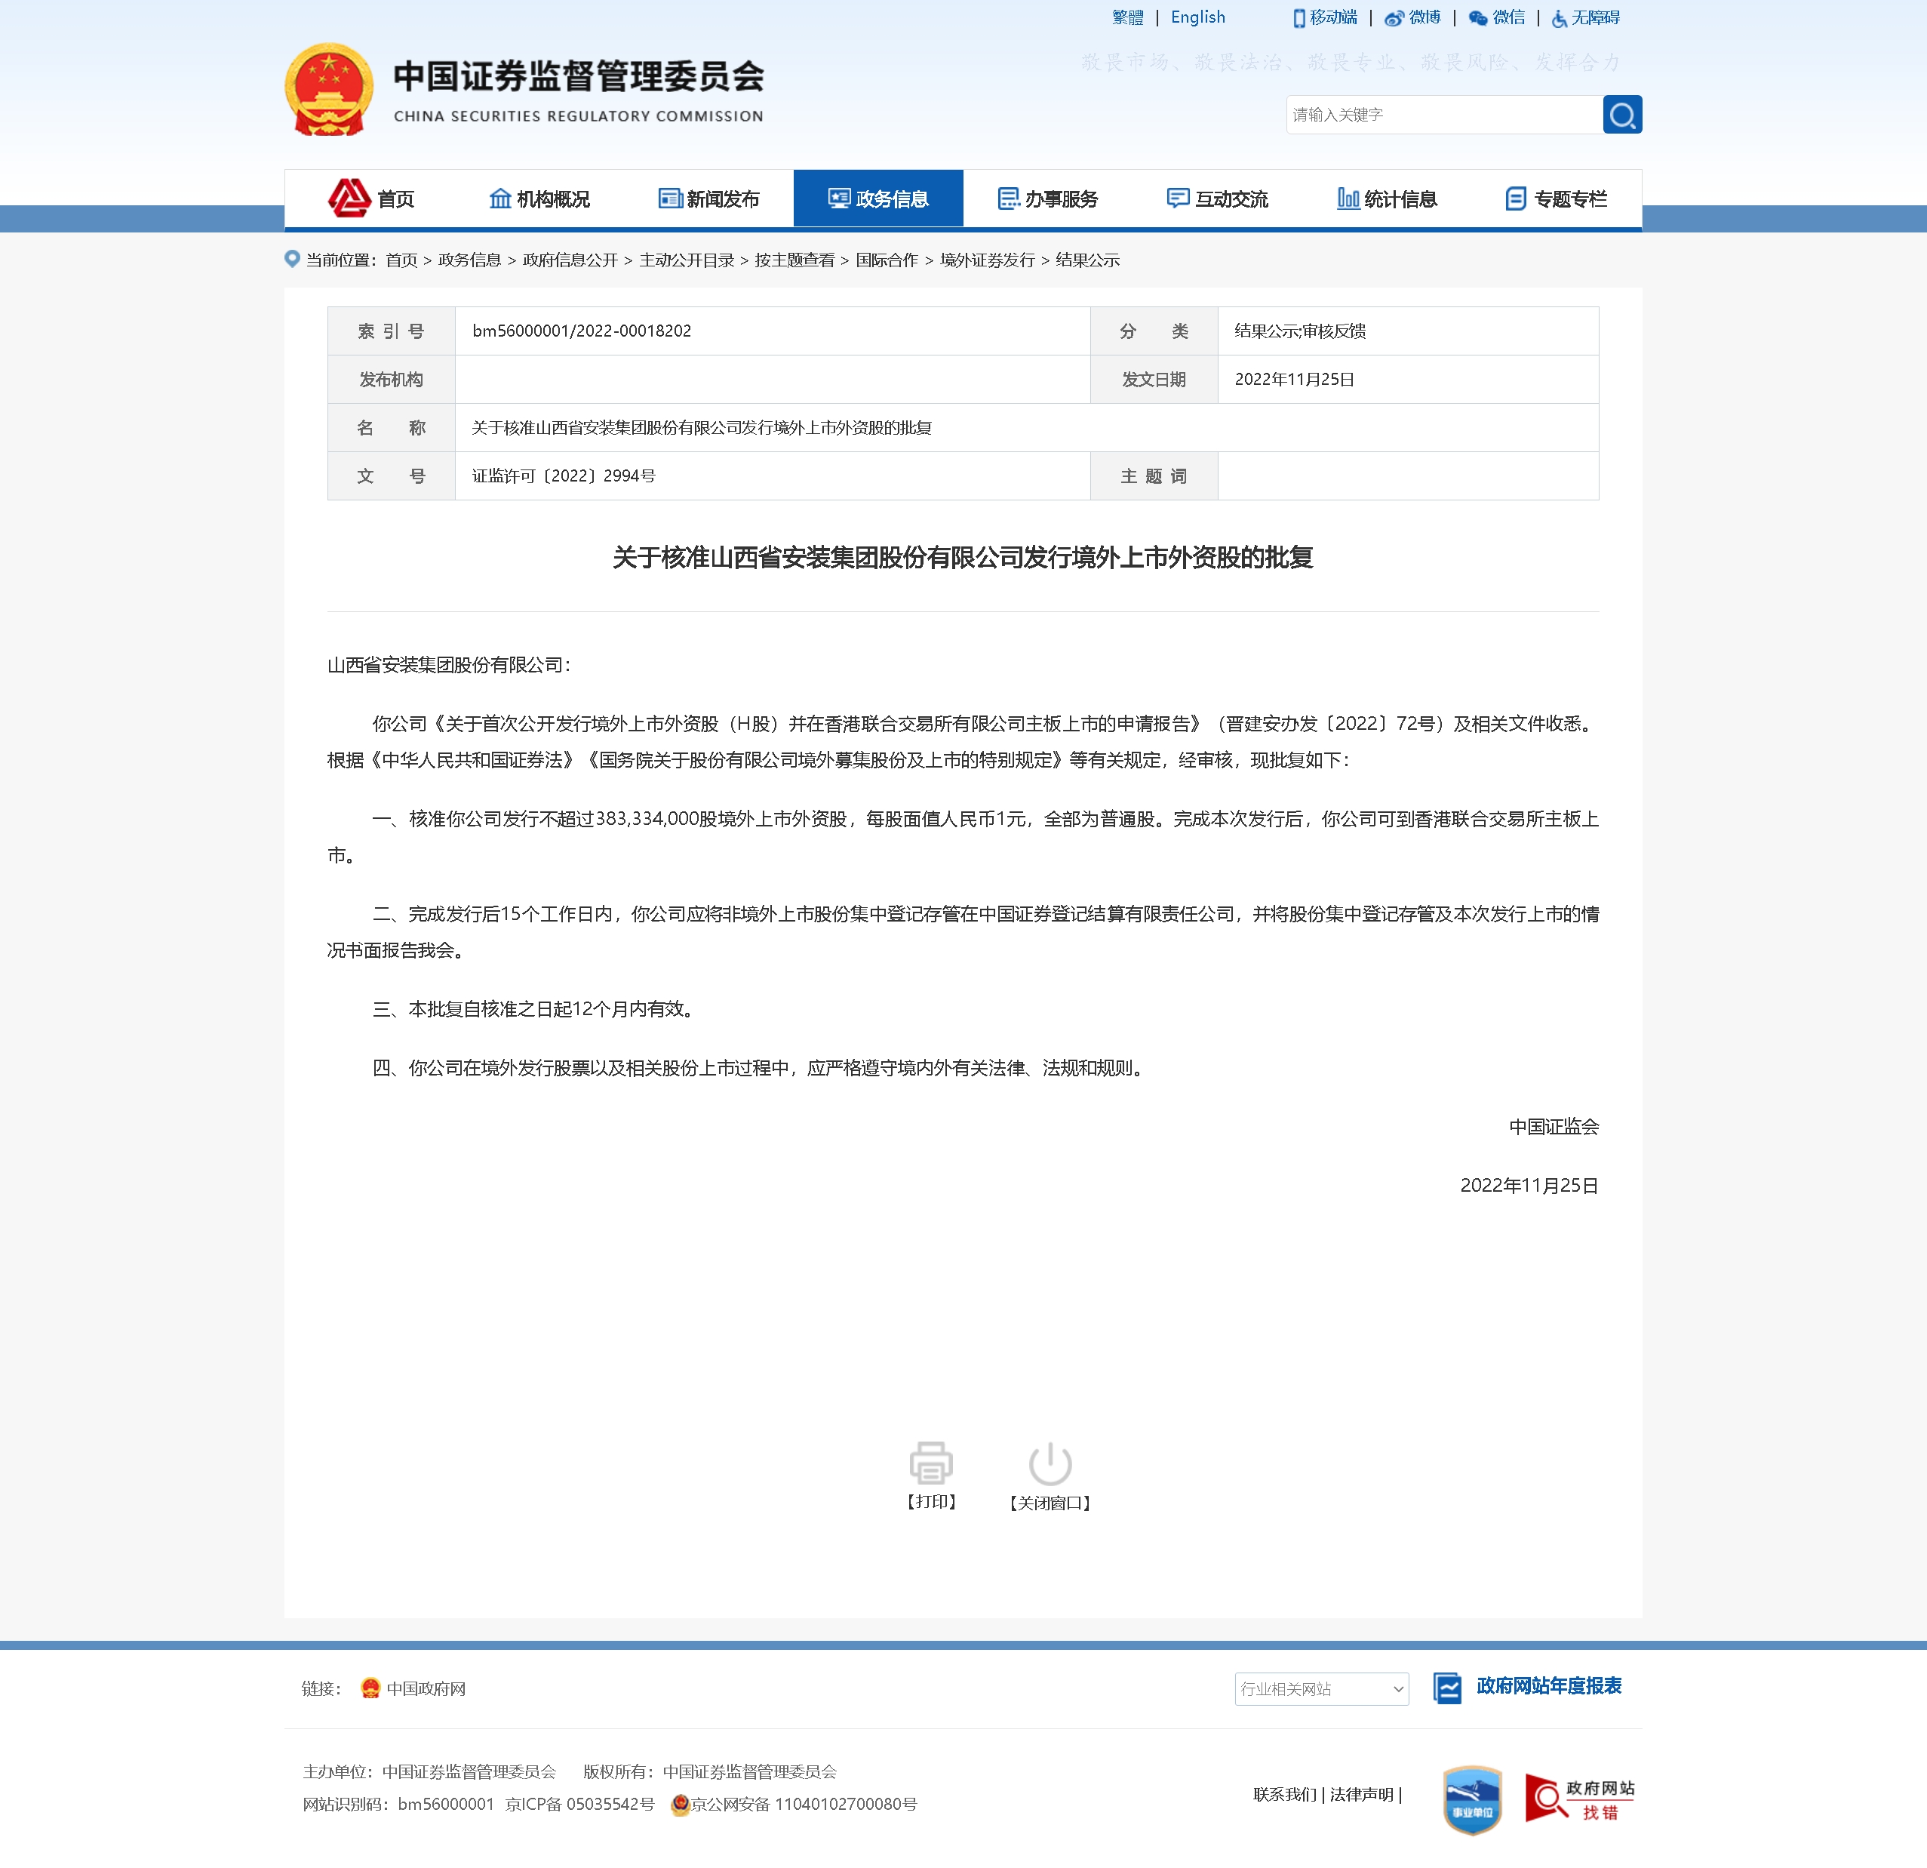Open the Weibo icon link
Image resolution: width=1927 pixels, height=1868 pixels.
(x=1393, y=19)
